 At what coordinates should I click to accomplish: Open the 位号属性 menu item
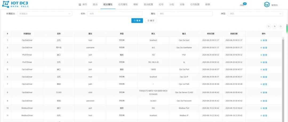pyautogui.click(x=123, y=5)
